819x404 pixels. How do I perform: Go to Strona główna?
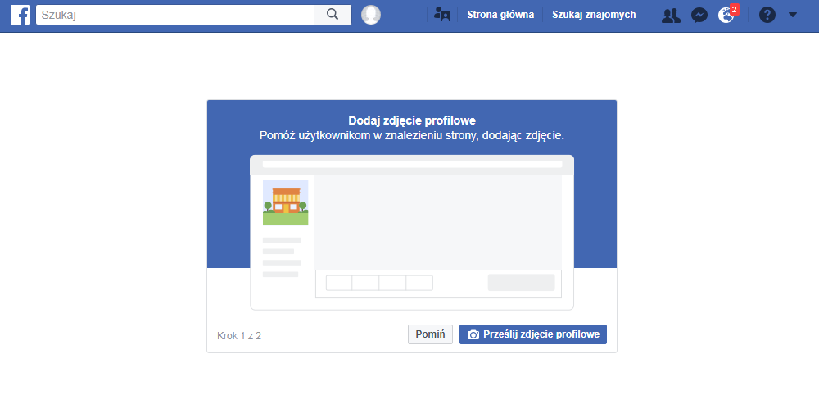tap(500, 15)
